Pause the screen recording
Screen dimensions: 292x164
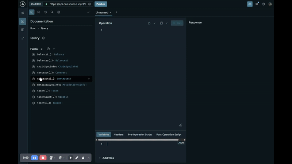(34, 158)
